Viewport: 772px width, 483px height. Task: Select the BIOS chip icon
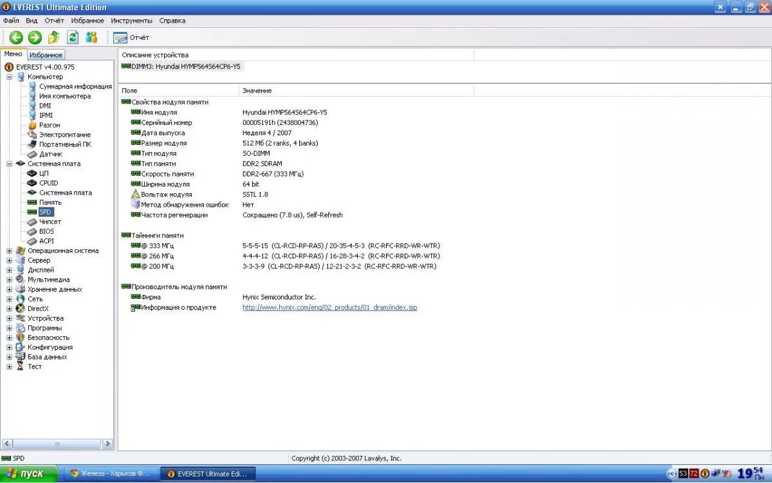pyautogui.click(x=32, y=231)
